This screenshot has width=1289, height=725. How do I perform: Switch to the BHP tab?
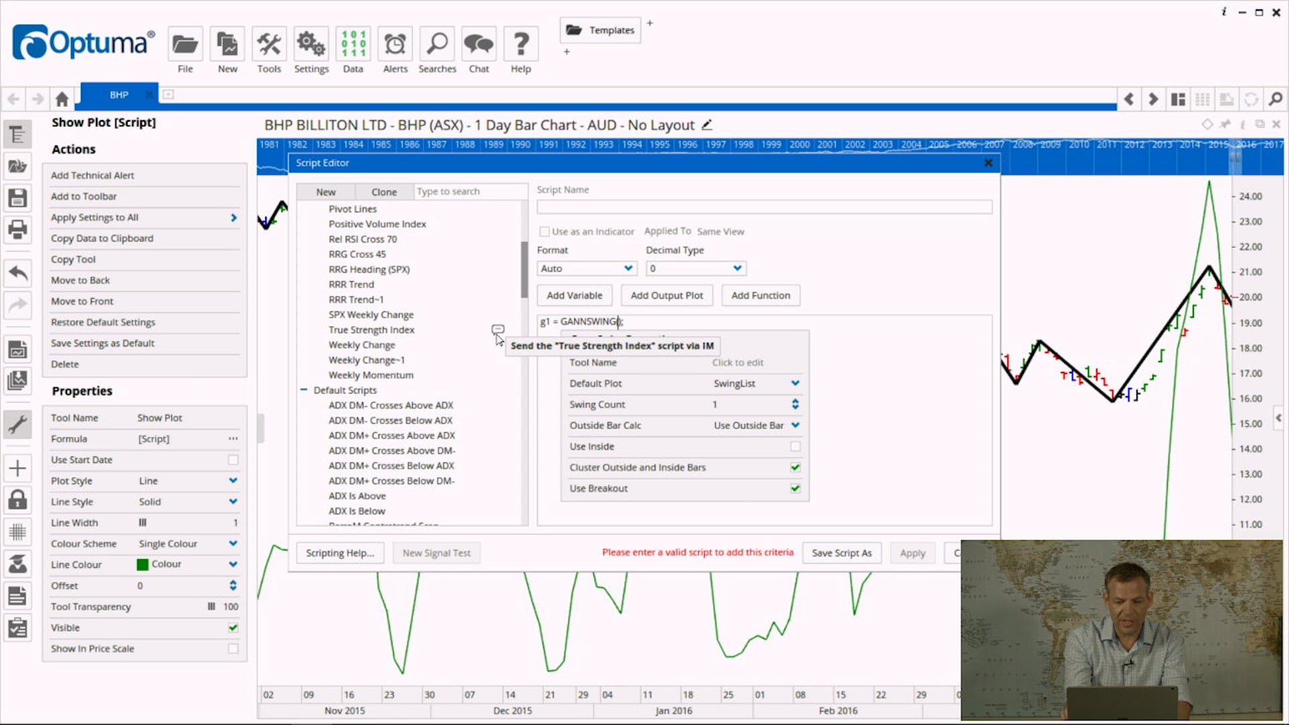point(119,95)
